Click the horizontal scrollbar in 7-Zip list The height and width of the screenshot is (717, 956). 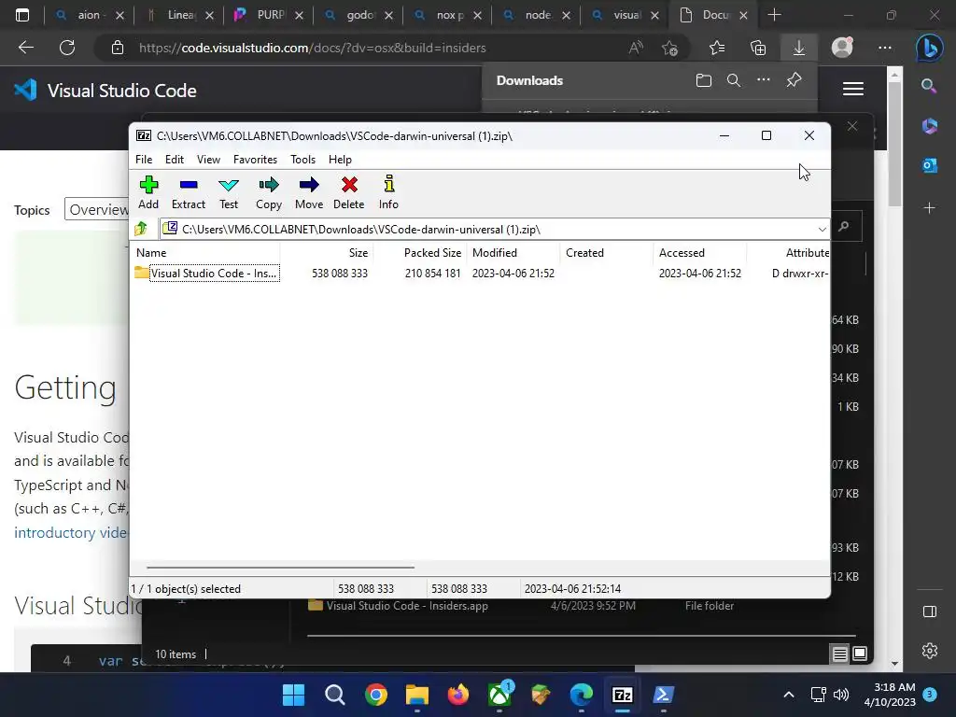coord(280,567)
